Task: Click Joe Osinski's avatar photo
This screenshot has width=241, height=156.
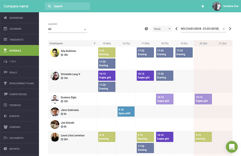Action: 55,124
